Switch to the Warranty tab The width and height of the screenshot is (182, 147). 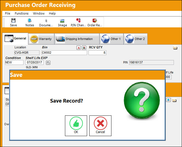point(41,39)
